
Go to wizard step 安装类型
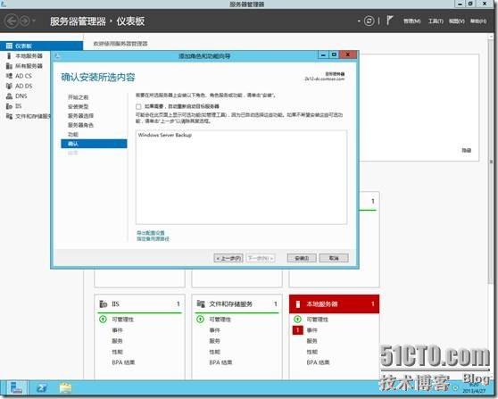(79, 106)
